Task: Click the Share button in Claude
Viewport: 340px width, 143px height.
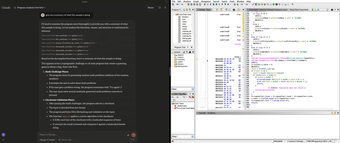Action: [x=150, y=8]
